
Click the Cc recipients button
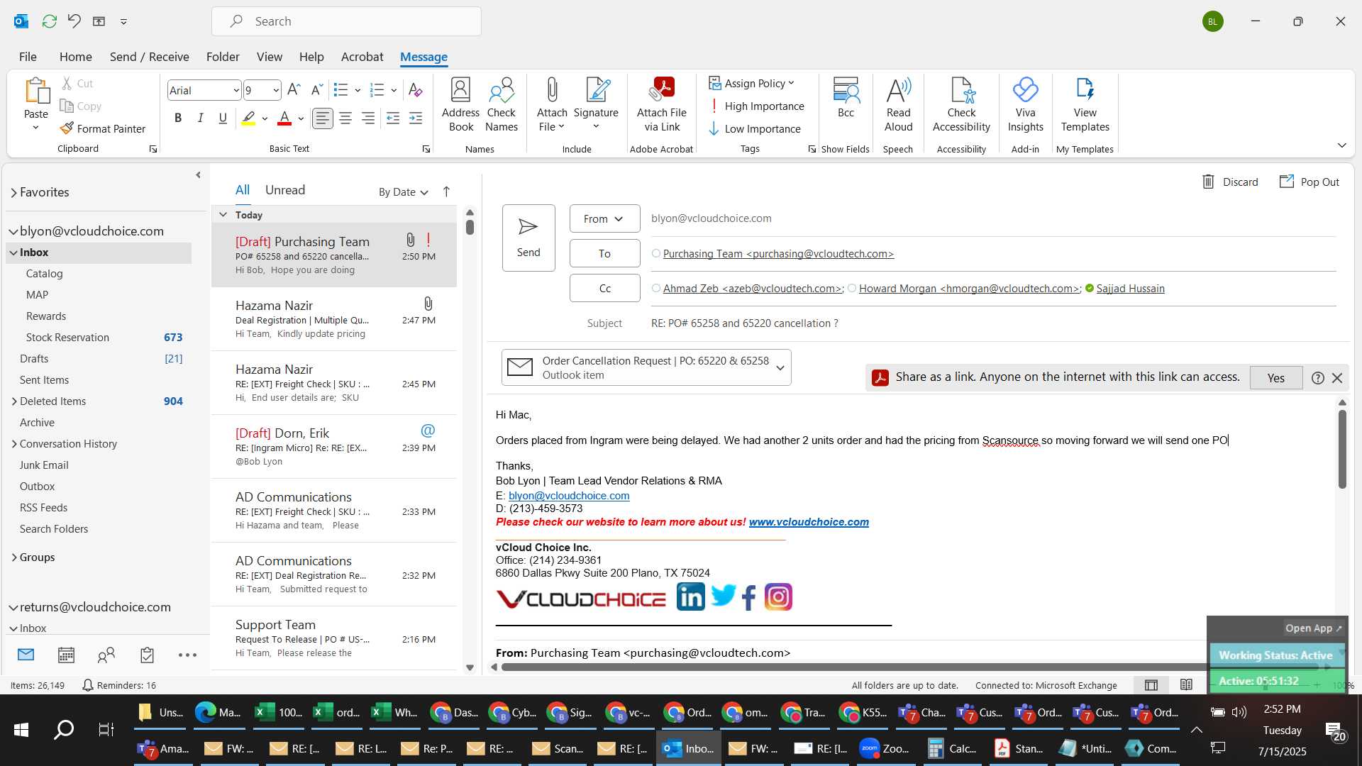(x=604, y=288)
